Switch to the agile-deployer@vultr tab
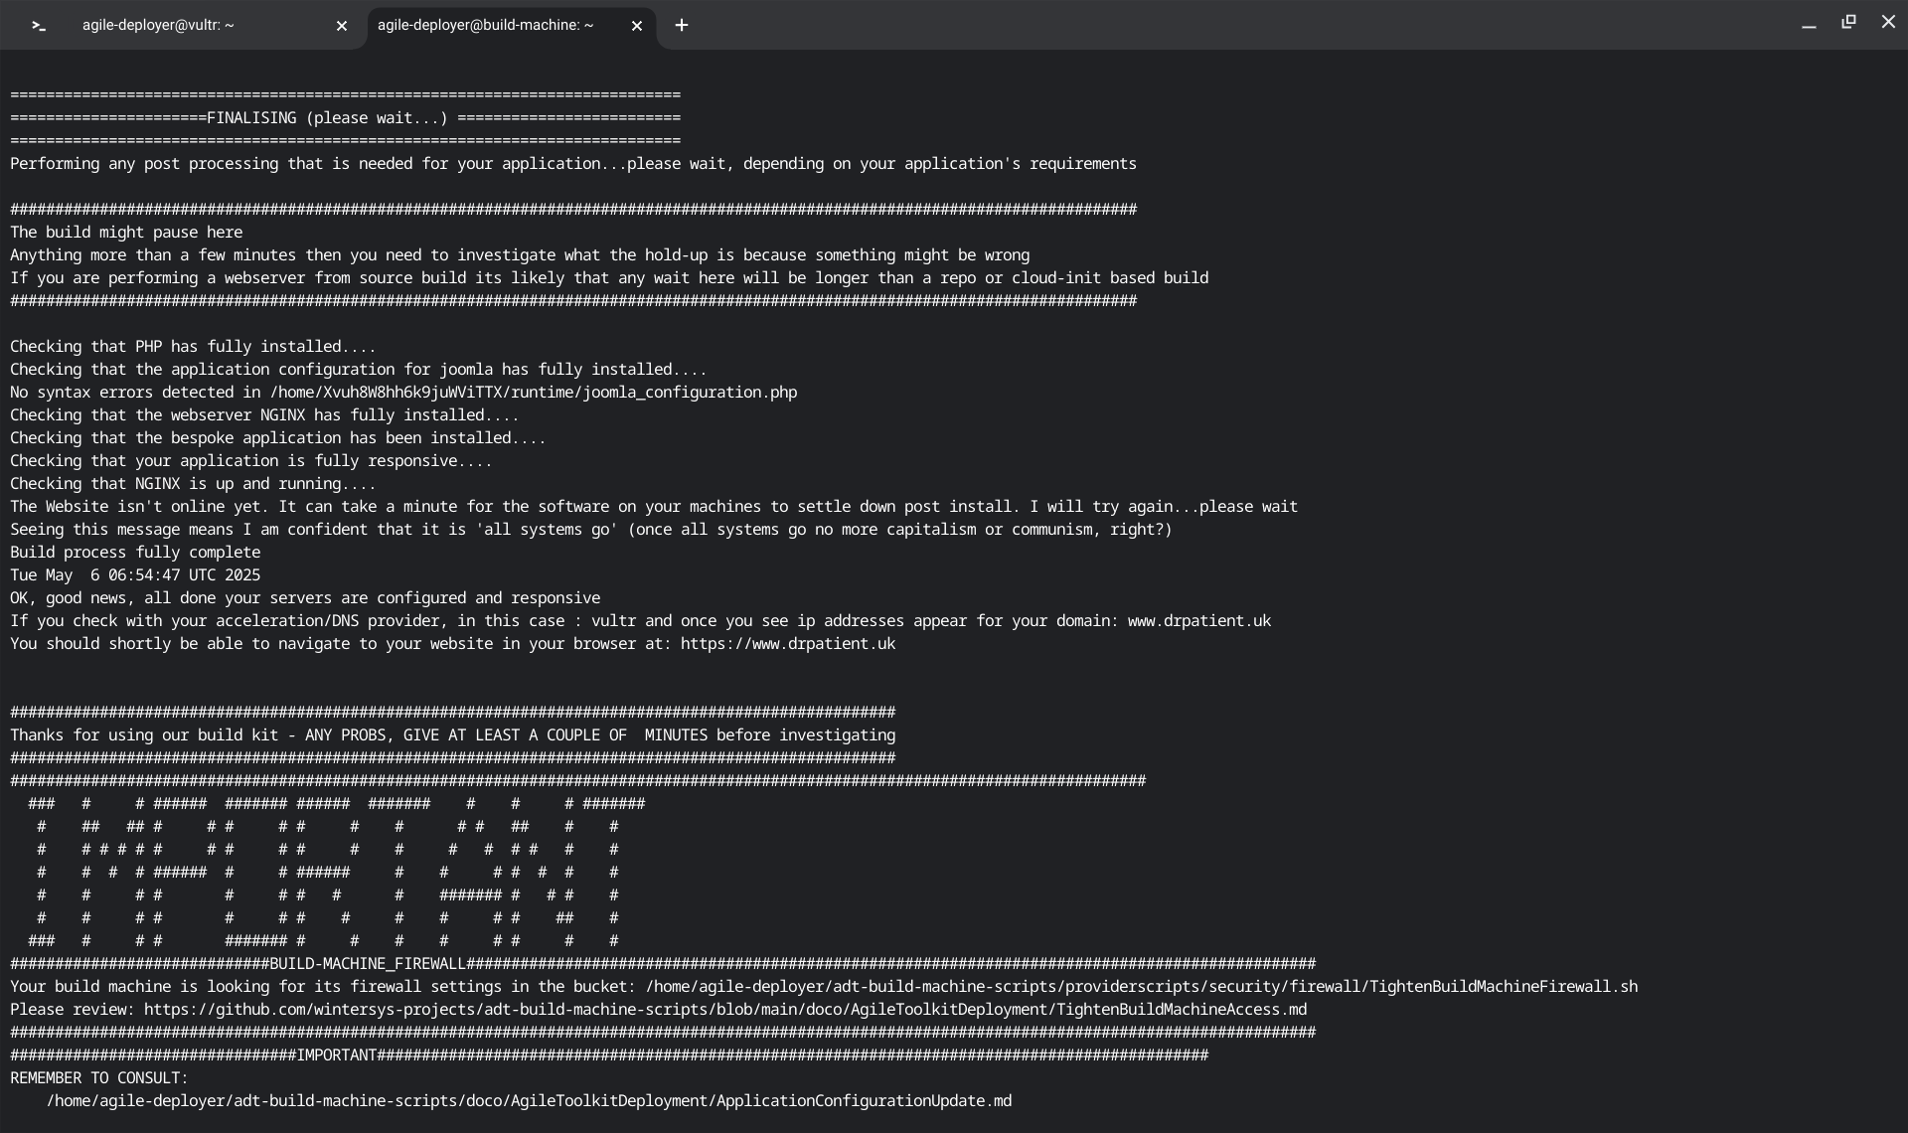Viewport: 1908px width, 1133px height. pyautogui.click(x=159, y=25)
